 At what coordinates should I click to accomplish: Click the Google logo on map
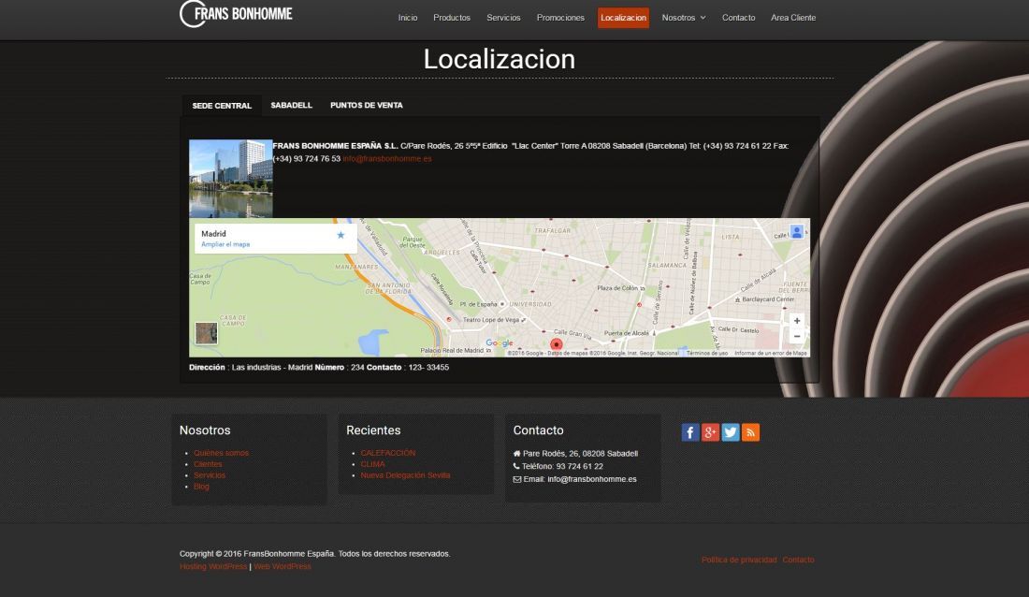[500, 343]
